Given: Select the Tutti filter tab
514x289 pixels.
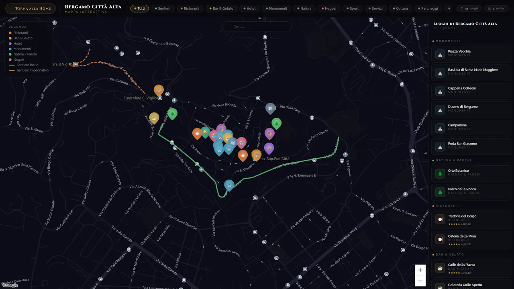Looking at the screenshot, I should [139, 8].
